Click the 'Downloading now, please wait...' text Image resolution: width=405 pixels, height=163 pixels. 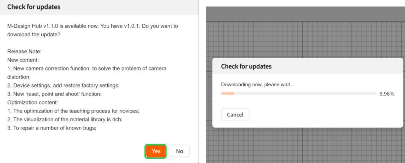click(257, 84)
